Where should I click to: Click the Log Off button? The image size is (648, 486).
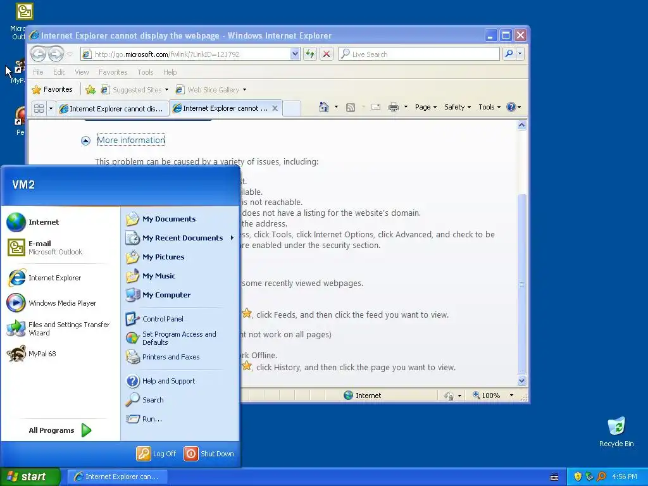(x=156, y=454)
